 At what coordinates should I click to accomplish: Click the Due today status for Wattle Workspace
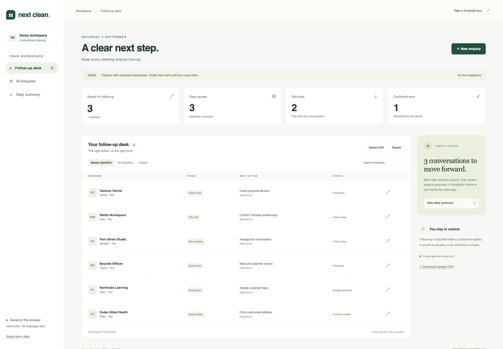pos(339,217)
